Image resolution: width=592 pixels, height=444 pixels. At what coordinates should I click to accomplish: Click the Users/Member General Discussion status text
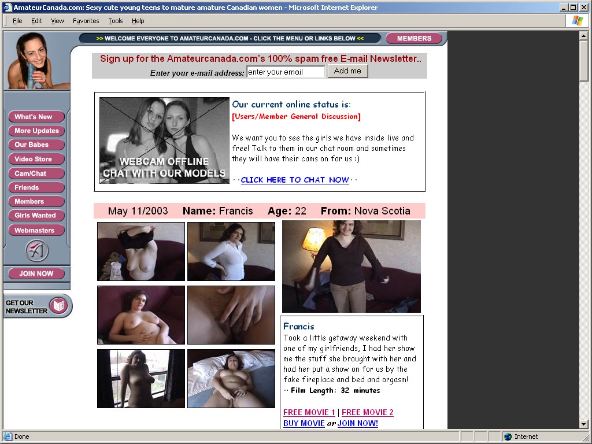click(x=297, y=116)
